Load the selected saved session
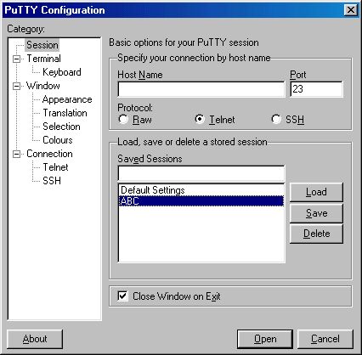 (x=316, y=192)
